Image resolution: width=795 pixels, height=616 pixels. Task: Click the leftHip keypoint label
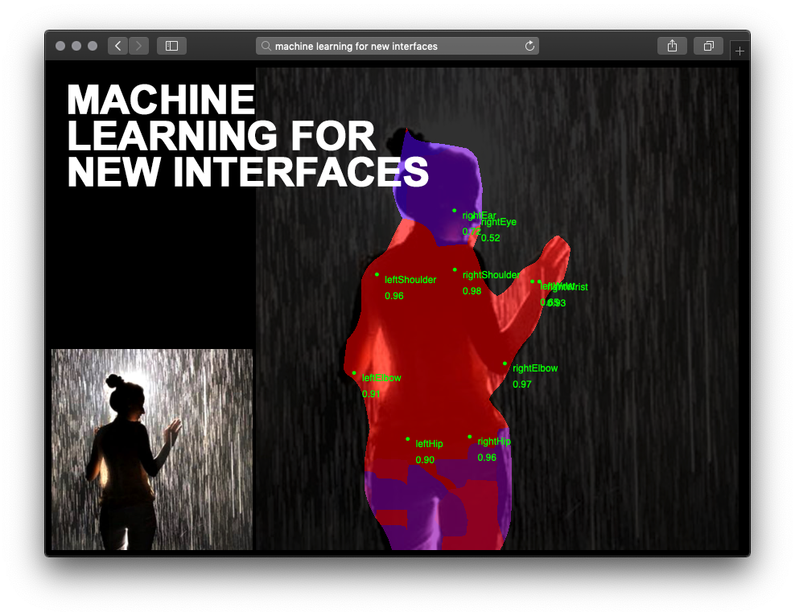click(429, 444)
